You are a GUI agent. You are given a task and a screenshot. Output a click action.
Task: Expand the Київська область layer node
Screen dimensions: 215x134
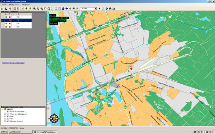(x=5, y=121)
